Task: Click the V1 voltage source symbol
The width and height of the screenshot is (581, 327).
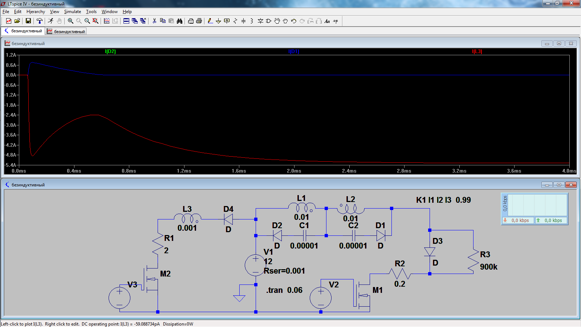Action: coord(256,265)
